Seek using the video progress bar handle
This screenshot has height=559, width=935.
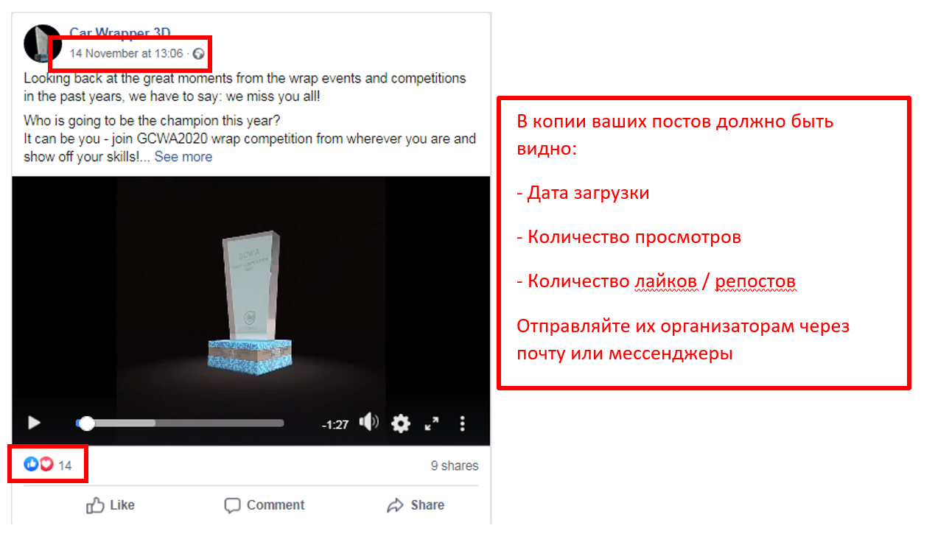[87, 423]
